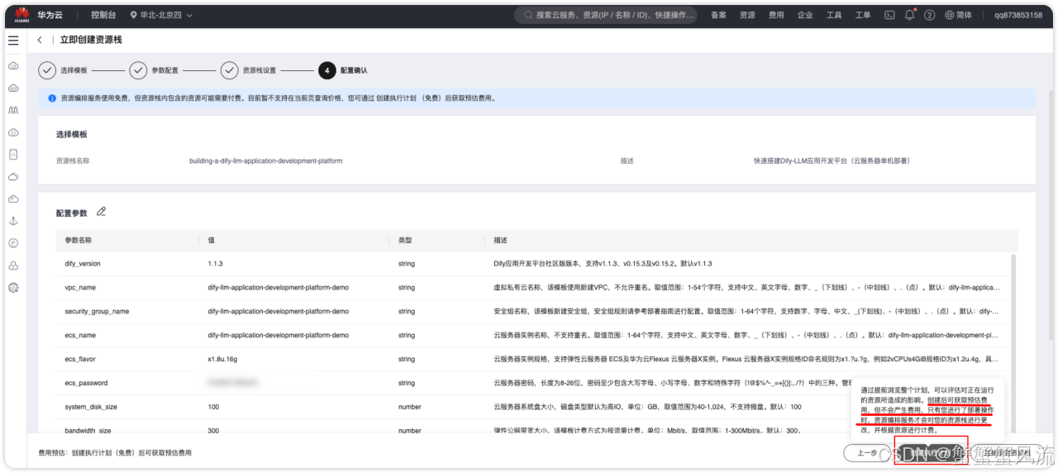The width and height of the screenshot is (1058, 473).
Task: Click the 描述 column header
Action: (x=501, y=241)
